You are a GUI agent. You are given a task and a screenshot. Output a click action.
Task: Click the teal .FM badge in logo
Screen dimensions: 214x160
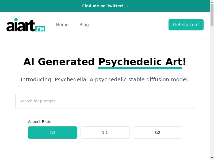tap(40, 29)
